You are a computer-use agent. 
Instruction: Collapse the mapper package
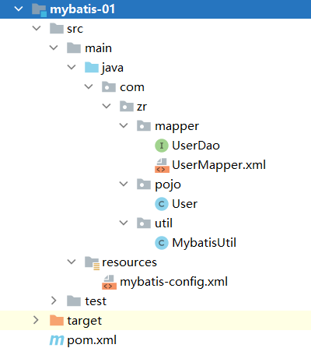[124, 125]
